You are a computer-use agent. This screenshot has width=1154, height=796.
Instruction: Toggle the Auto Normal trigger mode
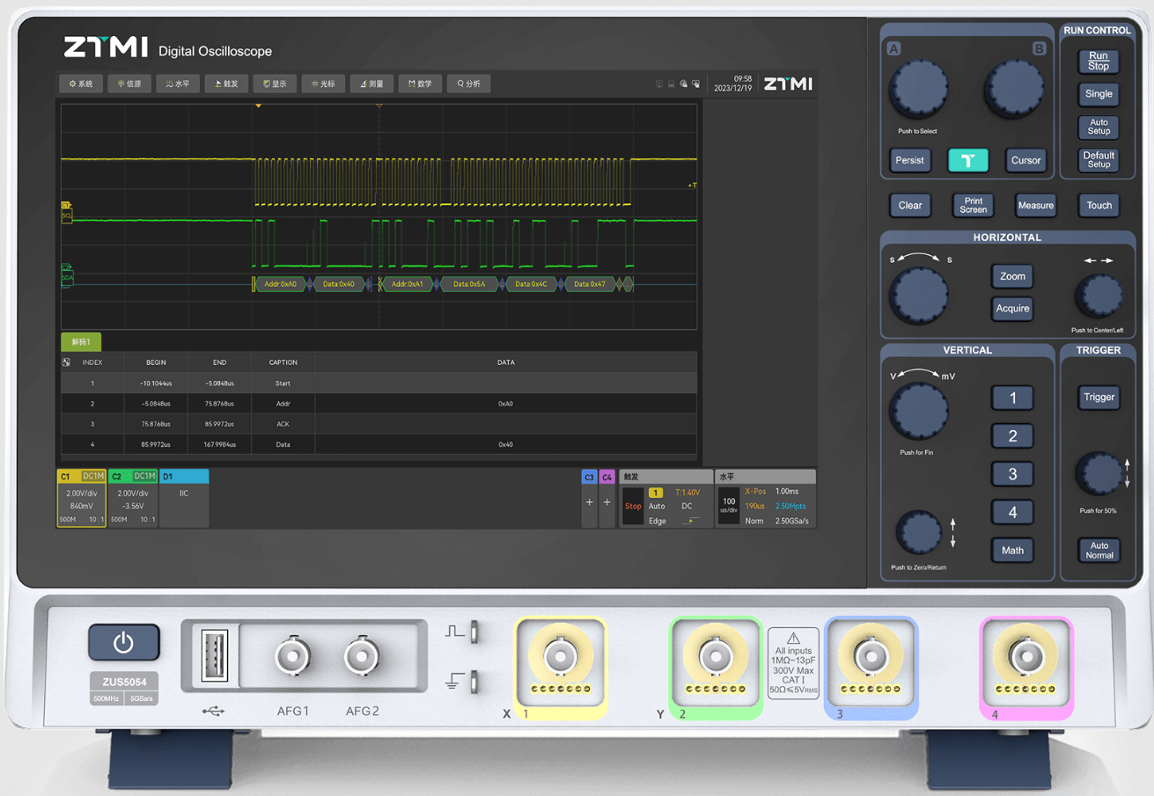point(1099,550)
